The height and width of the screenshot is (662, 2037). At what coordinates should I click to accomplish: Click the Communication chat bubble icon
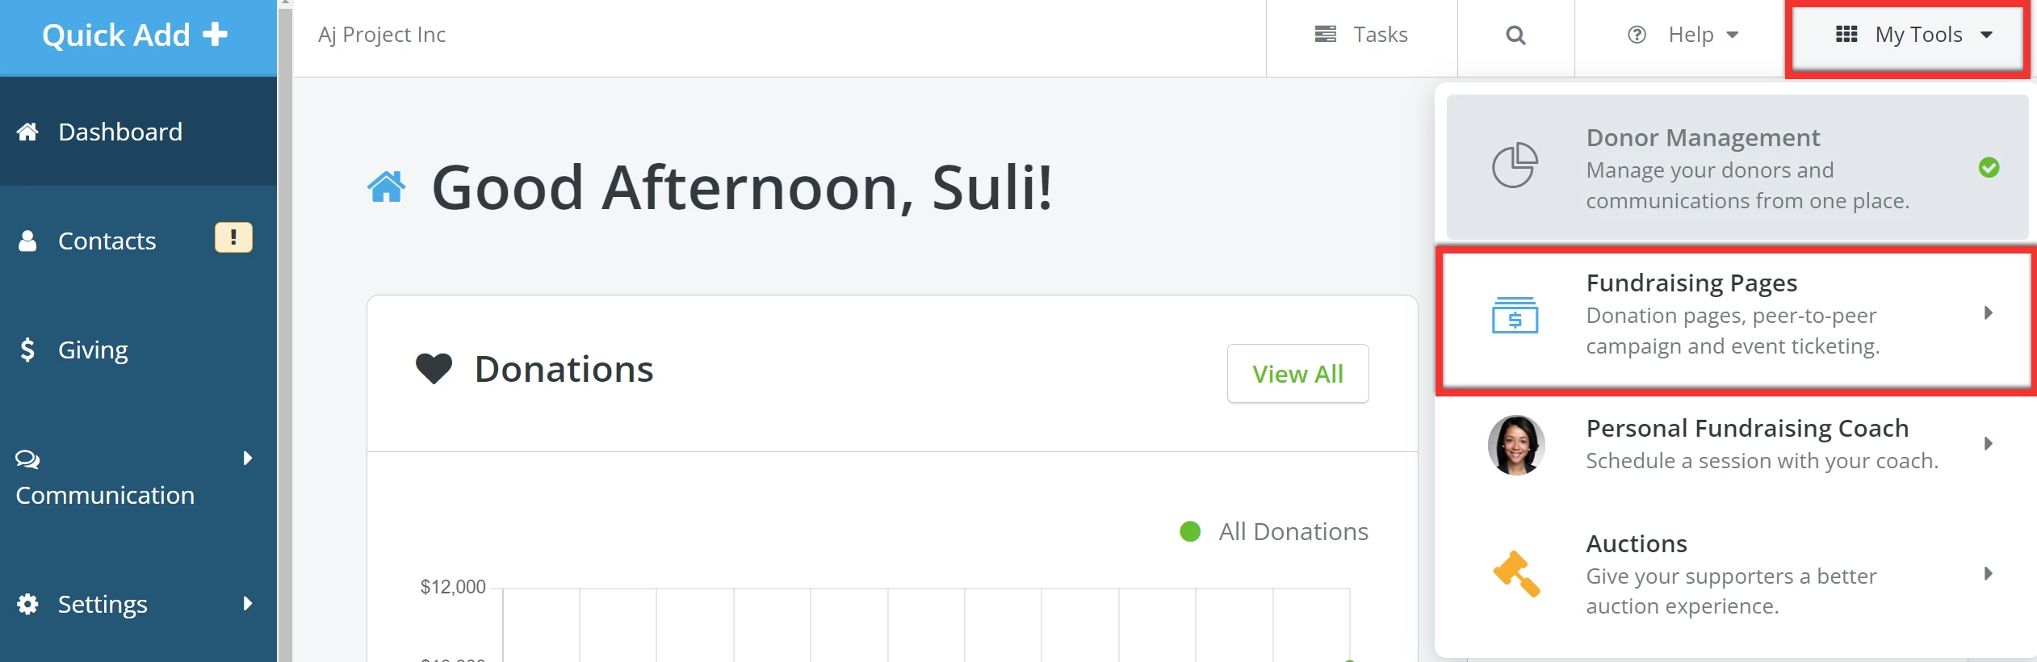tap(27, 459)
